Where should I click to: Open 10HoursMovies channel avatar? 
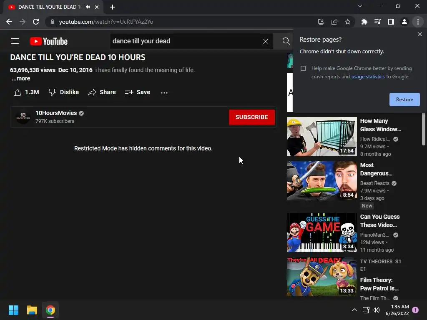(23, 117)
